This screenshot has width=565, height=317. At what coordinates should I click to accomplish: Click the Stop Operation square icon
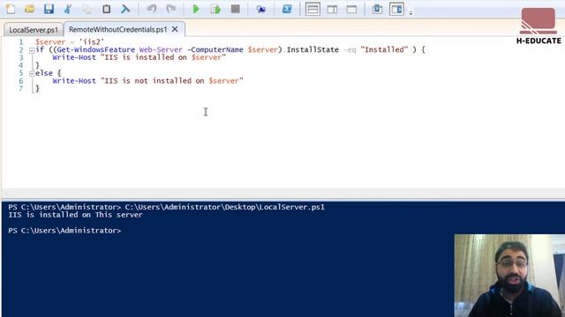pos(236,9)
